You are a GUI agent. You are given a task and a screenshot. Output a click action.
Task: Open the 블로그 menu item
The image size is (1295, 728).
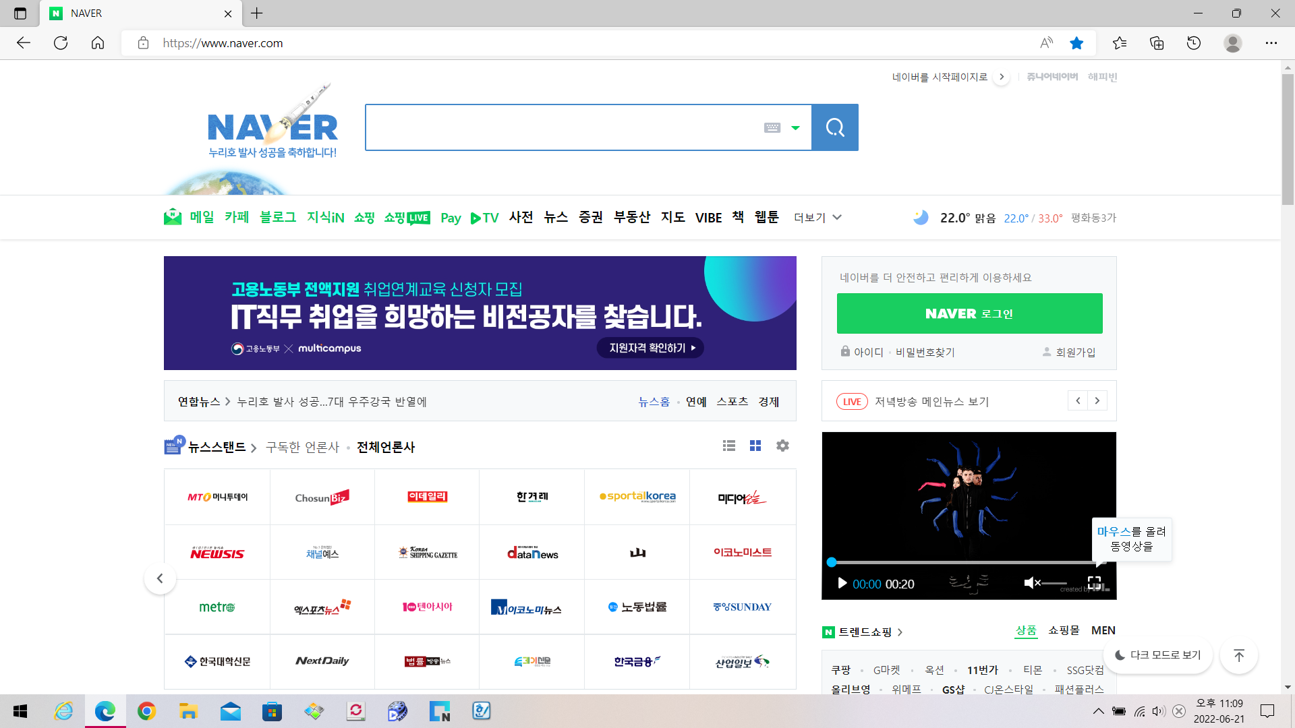click(x=278, y=217)
